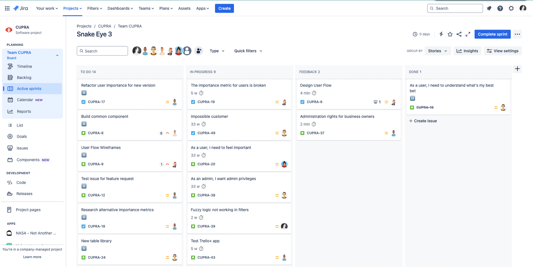This screenshot has width=533, height=267.
Task: Open View settings
Action: click(503, 51)
